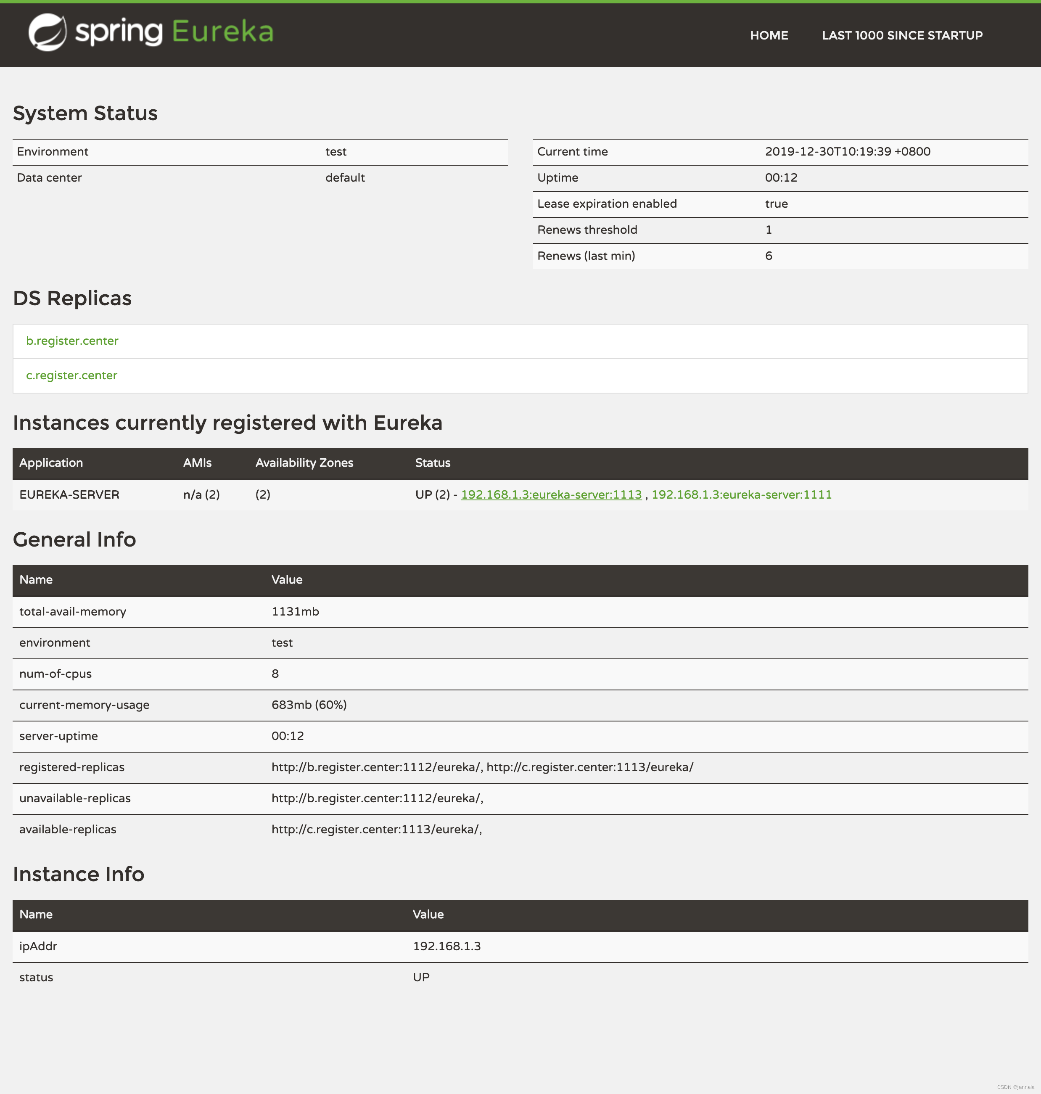
Task: Open the b.register.center replica link
Action: tap(72, 341)
